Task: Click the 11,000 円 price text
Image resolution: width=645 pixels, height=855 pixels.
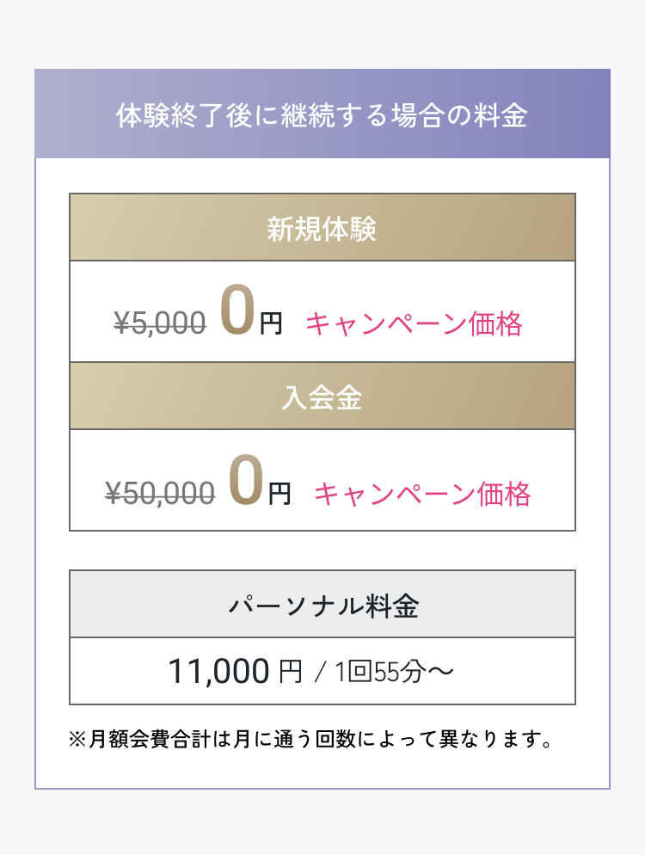Action: coord(235,671)
